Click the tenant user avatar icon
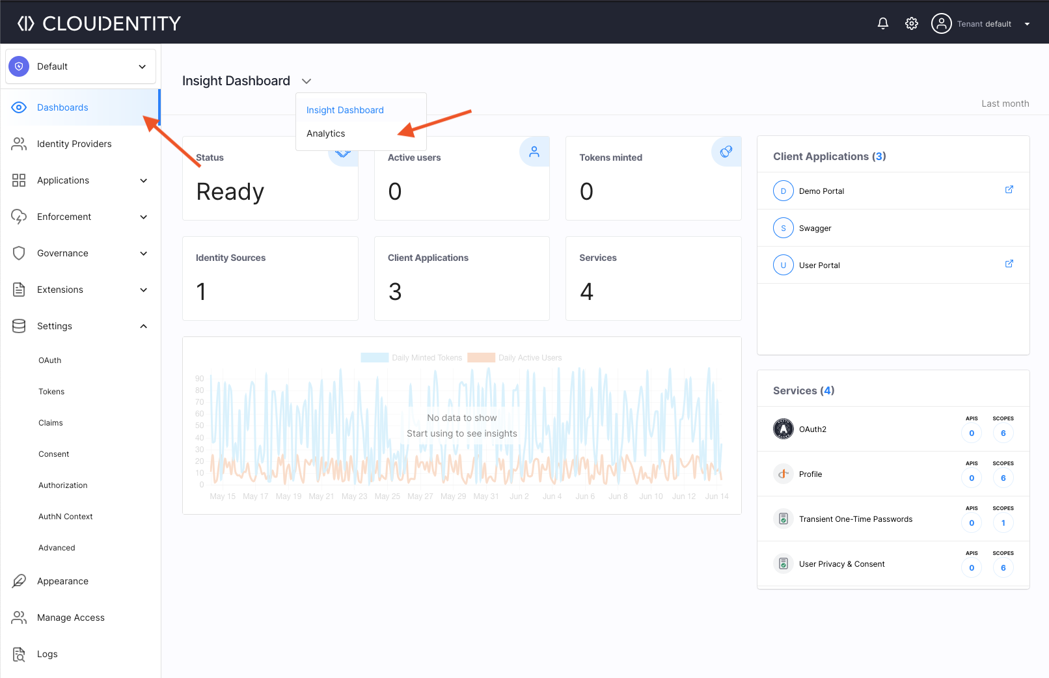 [x=941, y=23]
